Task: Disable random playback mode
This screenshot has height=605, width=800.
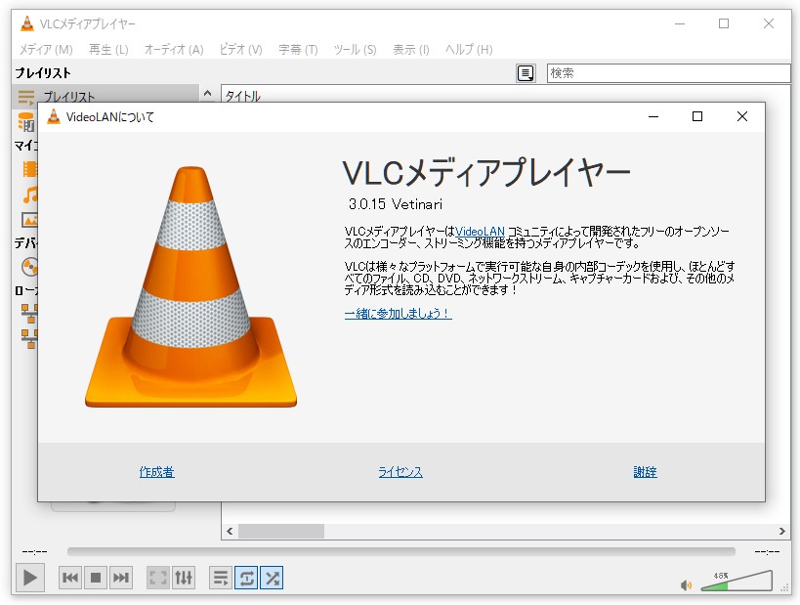Action: click(x=272, y=578)
